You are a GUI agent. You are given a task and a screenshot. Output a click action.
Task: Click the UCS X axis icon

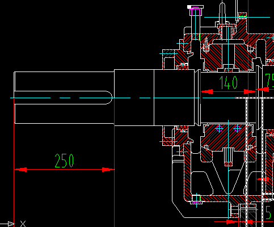tap(23, 224)
